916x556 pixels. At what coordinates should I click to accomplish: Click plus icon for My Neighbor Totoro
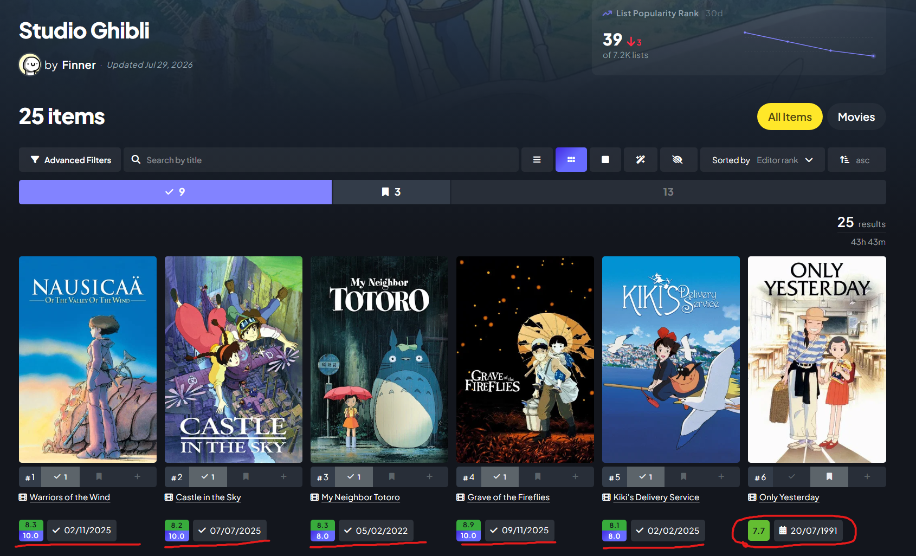click(x=429, y=477)
